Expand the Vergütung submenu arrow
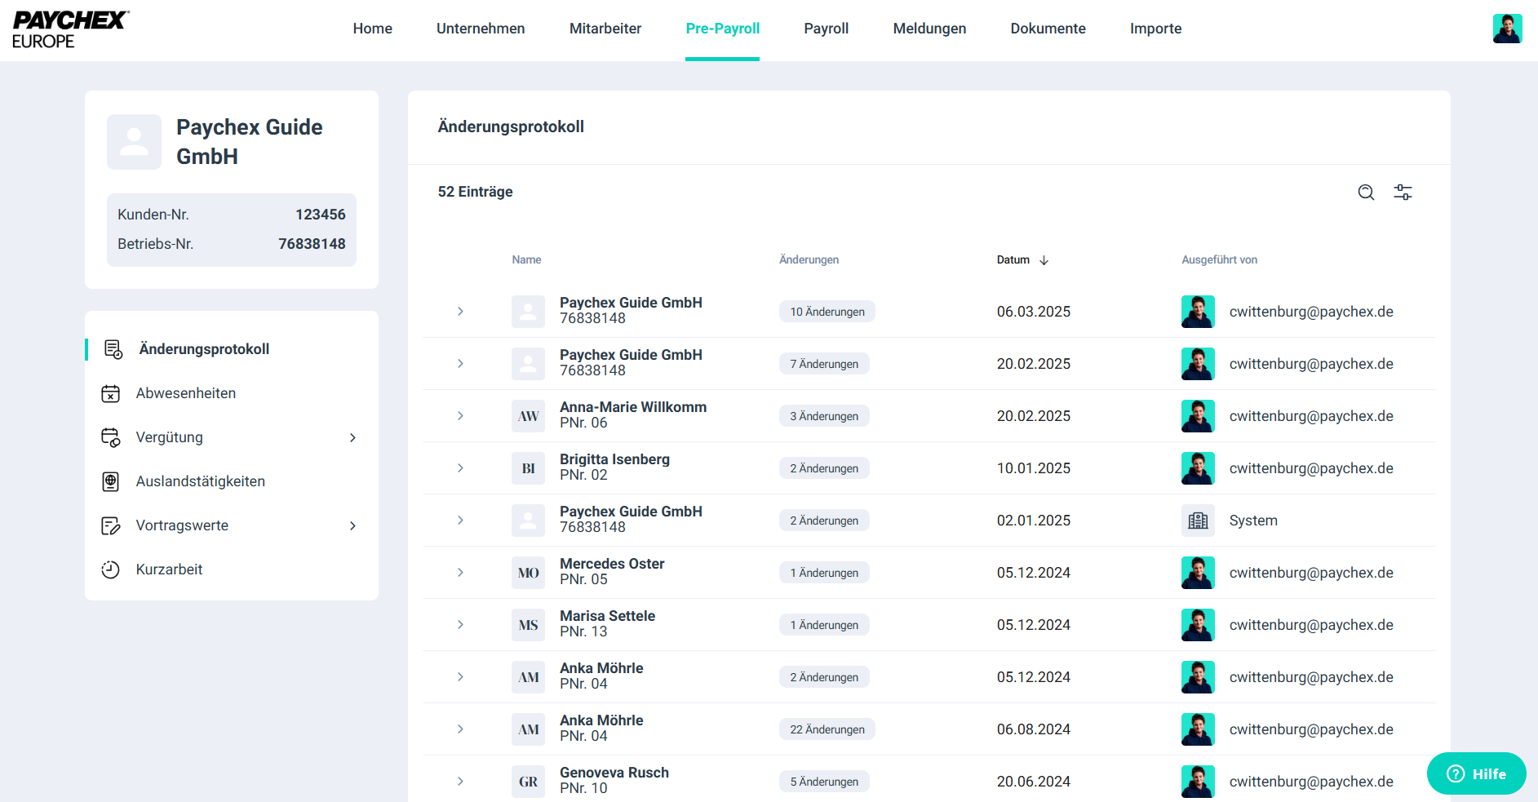This screenshot has height=802, width=1538. (x=352, y=438)
